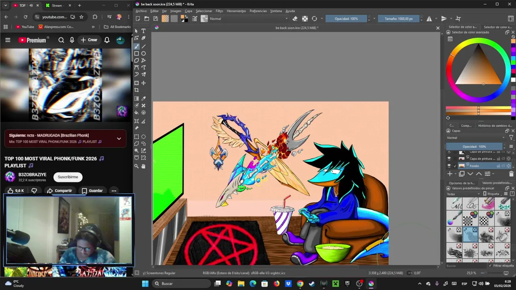
Task: Select the Freehand Brush tool
Action: pyautogui.click(x=137, y=46)
